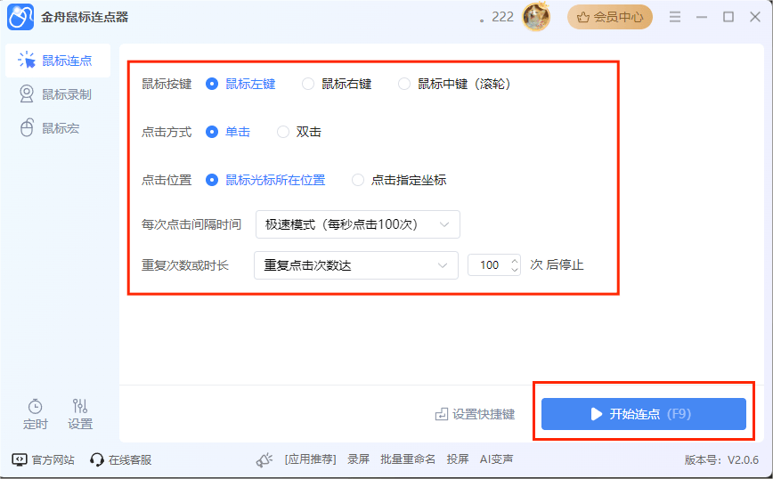
Task: Open the 定时 timer option
Action: tap(35, 414)
